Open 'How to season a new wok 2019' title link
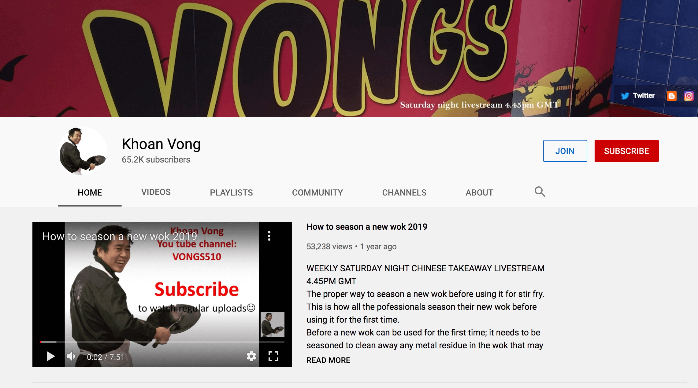Image resolution: width=698 pixels, height=388 pixels. click(x=367, y=227)
